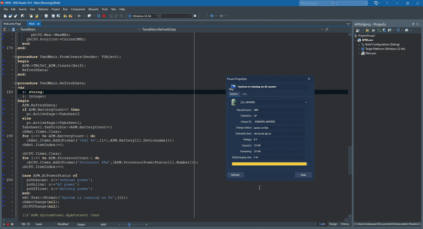
Task: Click stop macro square icon in status bar
Action: pyautogui.click(x=12, y=224)
